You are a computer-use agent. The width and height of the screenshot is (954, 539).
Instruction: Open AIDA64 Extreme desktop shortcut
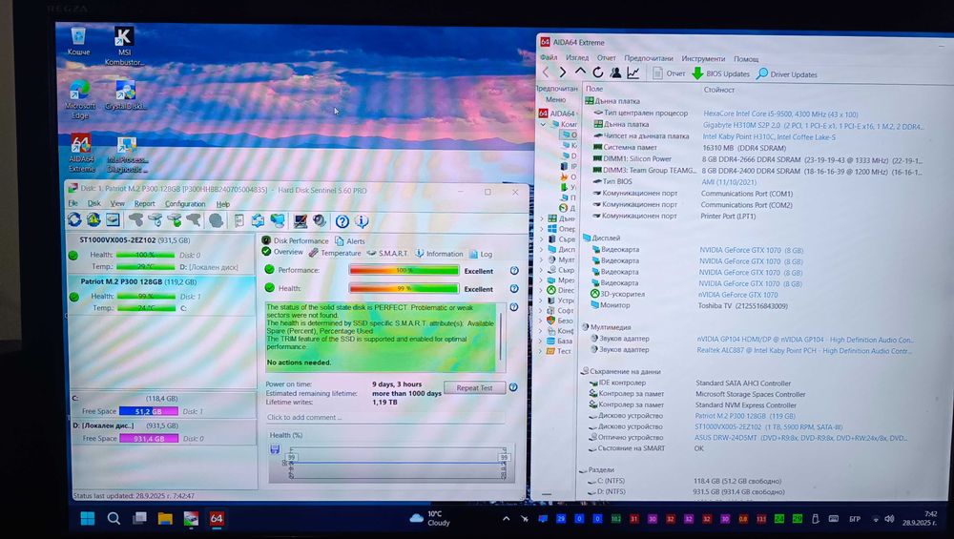(81, 153)
